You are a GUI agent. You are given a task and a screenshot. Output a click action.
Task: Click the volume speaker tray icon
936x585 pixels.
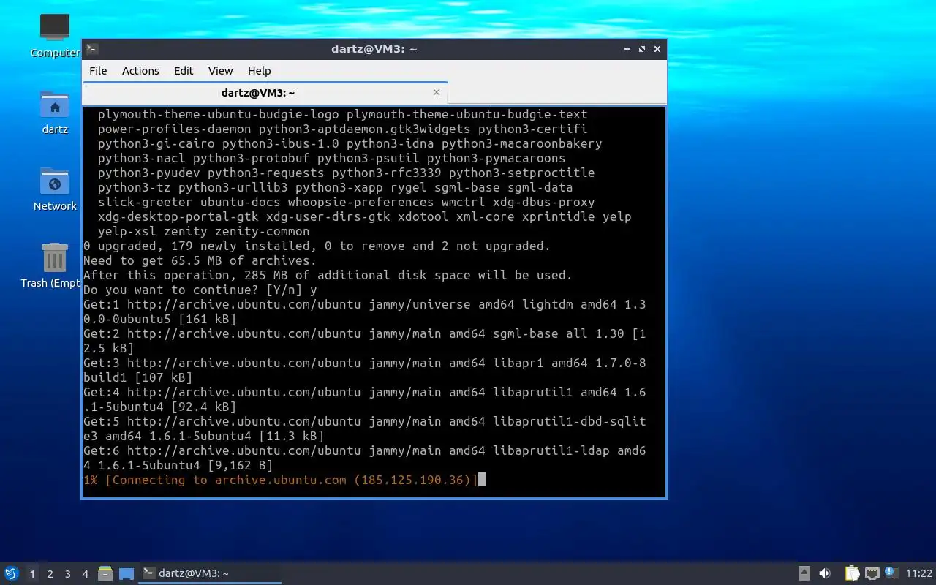pyautogui.click(x=825, y=574)
